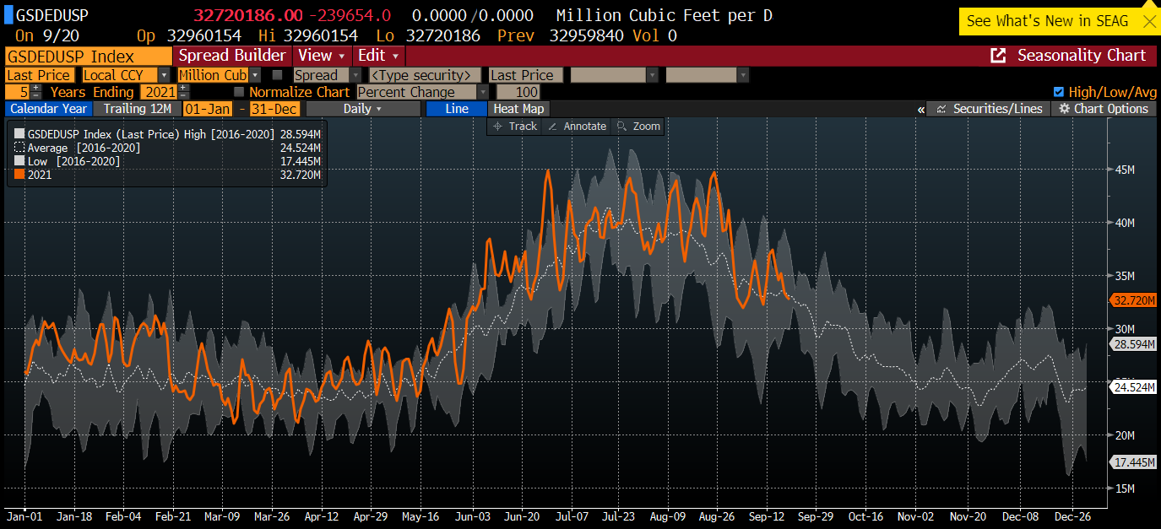
Task: Enable the Normalize Chart checkbox
Action: click(239, 92)
